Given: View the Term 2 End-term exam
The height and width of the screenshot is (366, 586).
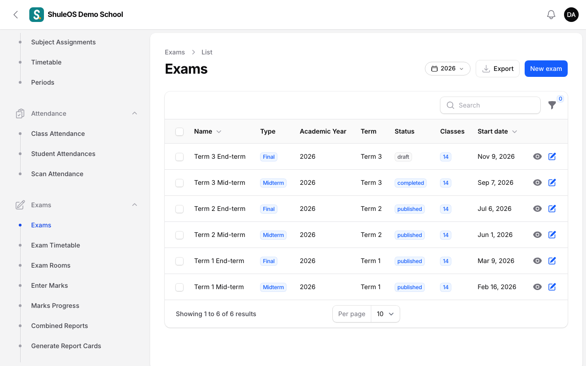Looking at the screenshot, I should 537,209.
